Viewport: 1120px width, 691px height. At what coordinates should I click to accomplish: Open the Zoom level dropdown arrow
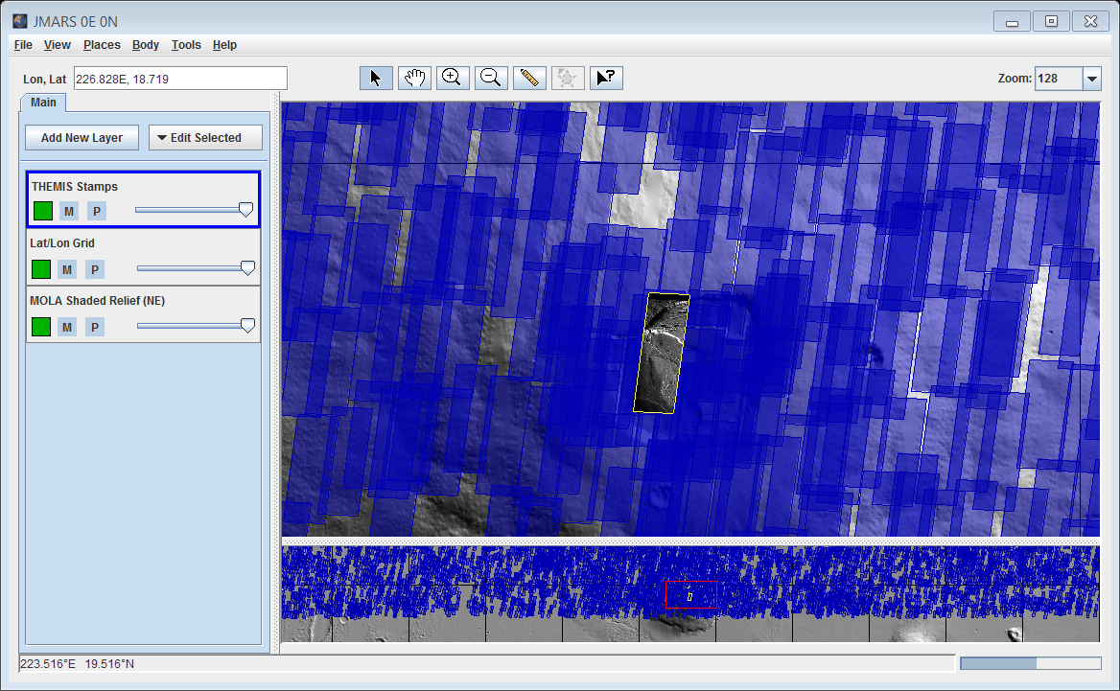(1092, 79)
